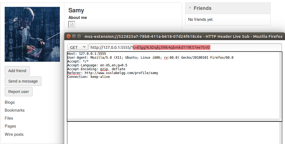Click Samy's profile avatar image

pos(32,34)
